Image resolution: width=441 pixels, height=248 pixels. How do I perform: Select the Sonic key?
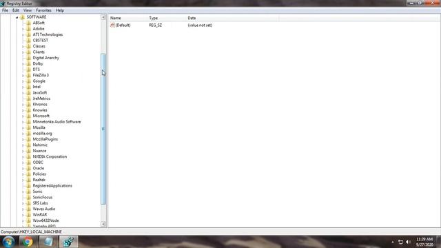37,192
